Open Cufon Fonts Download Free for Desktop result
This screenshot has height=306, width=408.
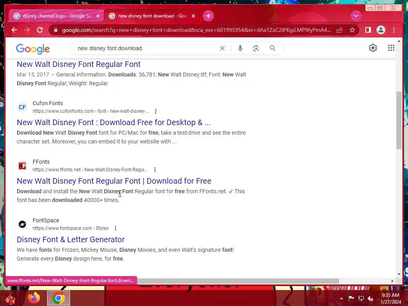(114, 123)
